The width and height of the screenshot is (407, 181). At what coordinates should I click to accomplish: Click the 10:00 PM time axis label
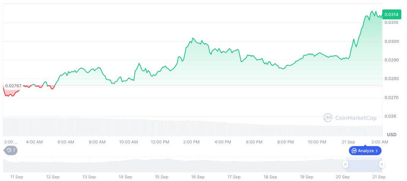pyautogui.click(x=317, y=142)
